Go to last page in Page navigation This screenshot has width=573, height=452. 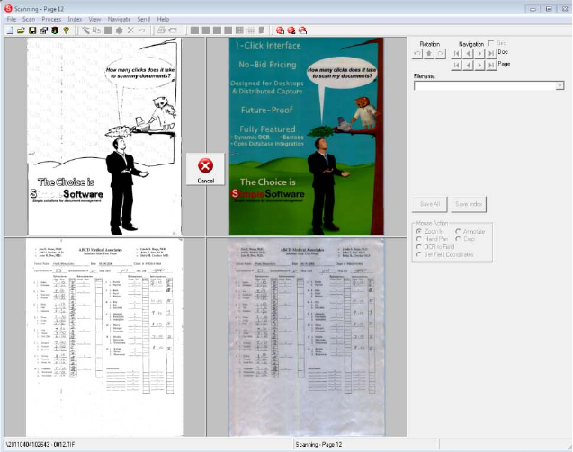491,66
